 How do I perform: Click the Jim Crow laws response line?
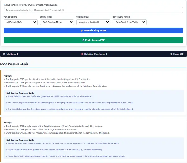pos(62,143)
